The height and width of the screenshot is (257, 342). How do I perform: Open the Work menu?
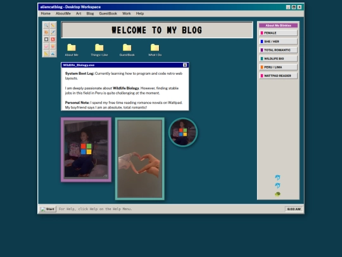click(x=127, y=13)
